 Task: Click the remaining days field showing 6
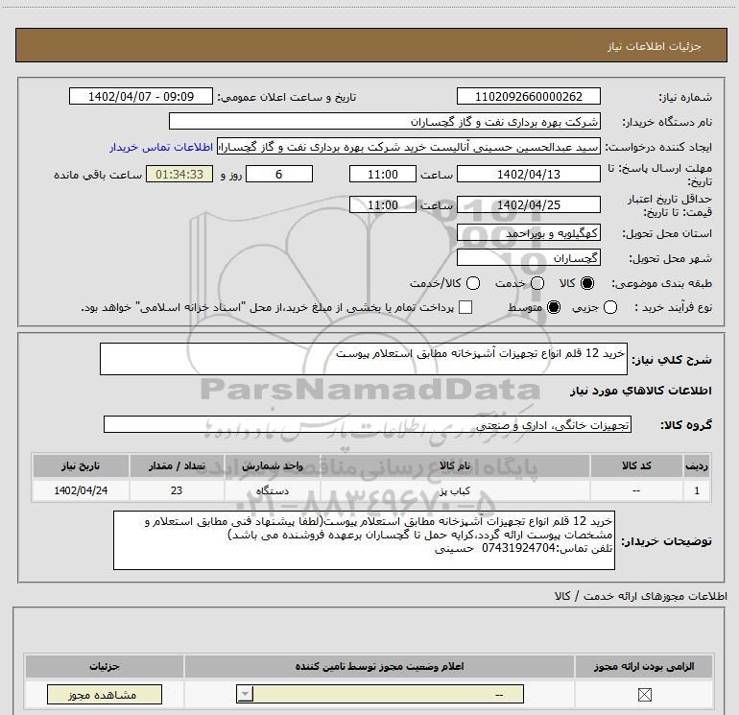[279, 174]
